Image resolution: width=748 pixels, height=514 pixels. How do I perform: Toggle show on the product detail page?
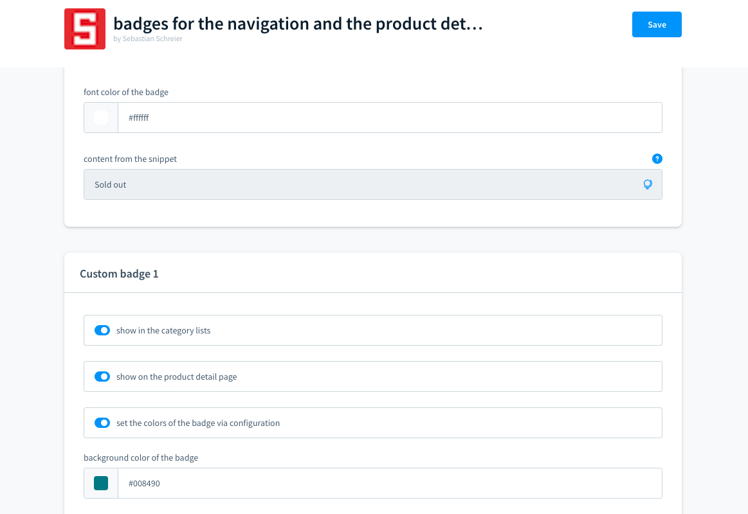(x=102, y=377)
